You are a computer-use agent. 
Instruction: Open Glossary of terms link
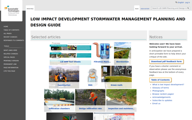(161, 88)
